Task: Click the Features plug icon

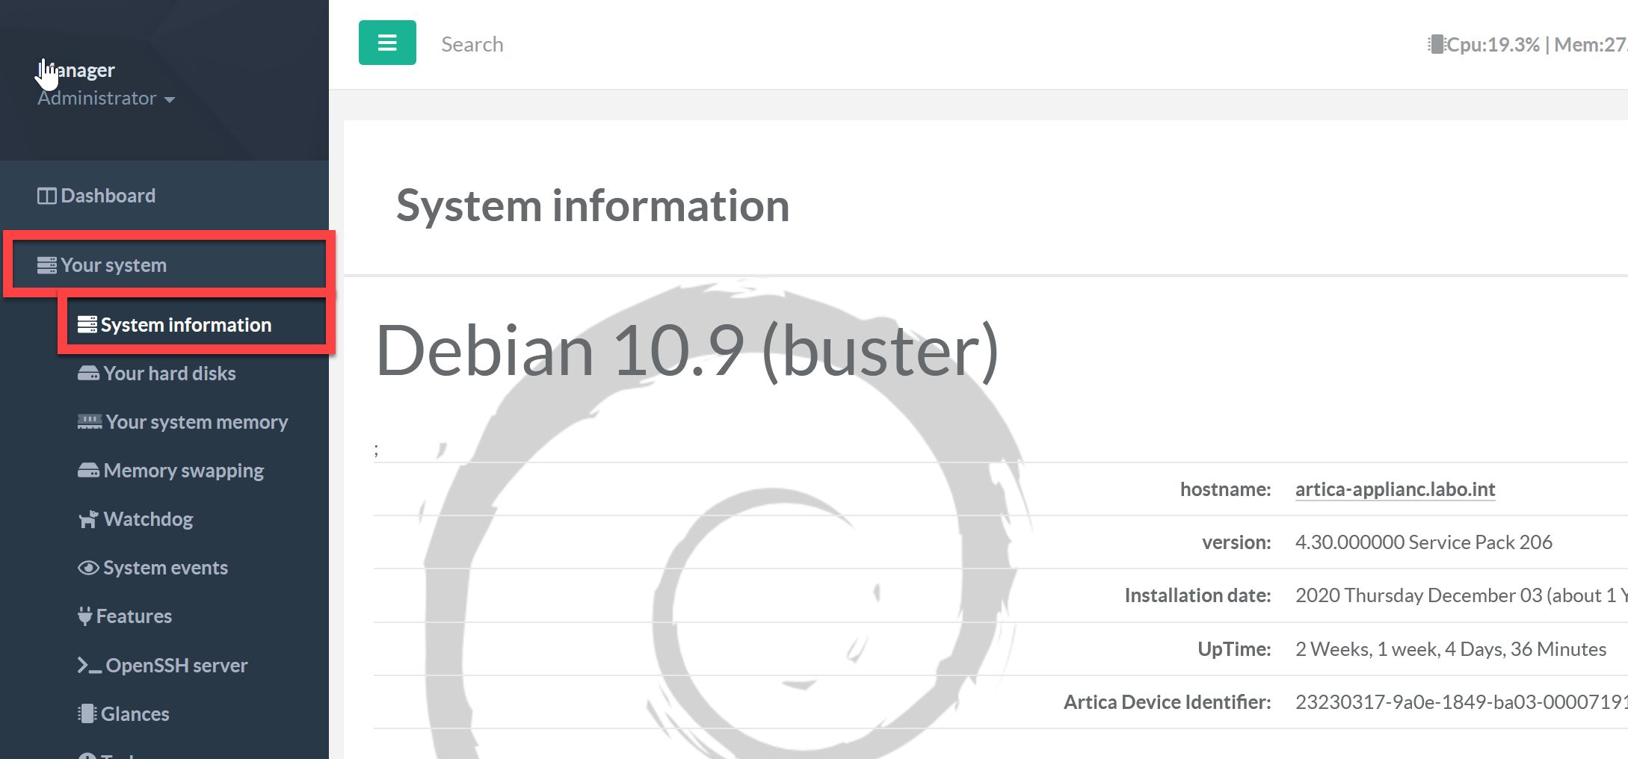Action: (85, 616)
